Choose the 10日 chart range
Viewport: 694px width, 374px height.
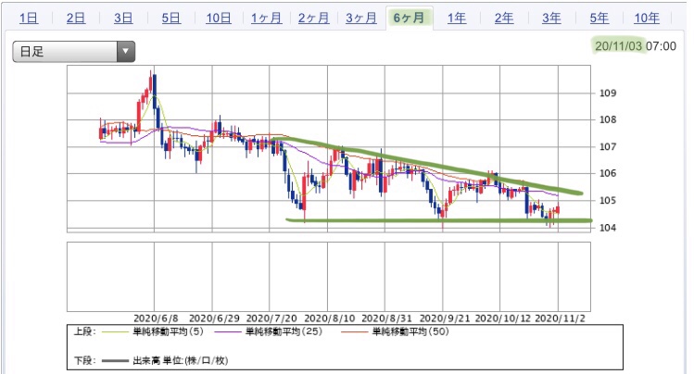218,19
